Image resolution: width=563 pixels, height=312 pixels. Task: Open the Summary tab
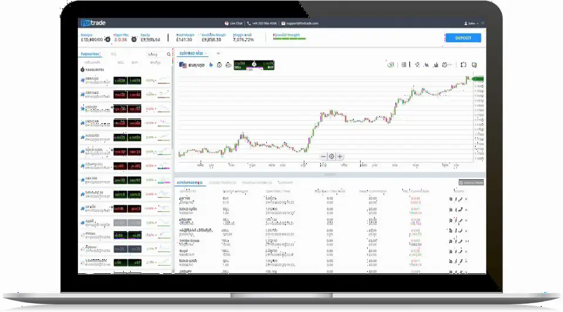click(x=286, y=183)
